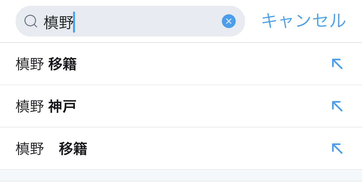Click the 槙野 prefix of the third suggestion
The width and height of the screenshot is (362, 187).
(x=30, y=149)
